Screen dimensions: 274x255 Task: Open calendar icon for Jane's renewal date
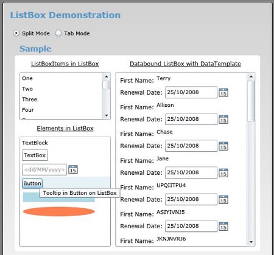click(223, 173)
